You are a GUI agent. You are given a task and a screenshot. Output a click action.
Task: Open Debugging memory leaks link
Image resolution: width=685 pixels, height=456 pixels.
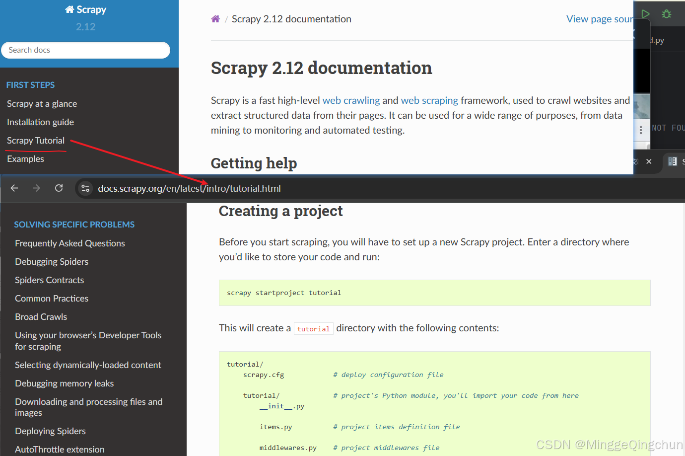65,383
